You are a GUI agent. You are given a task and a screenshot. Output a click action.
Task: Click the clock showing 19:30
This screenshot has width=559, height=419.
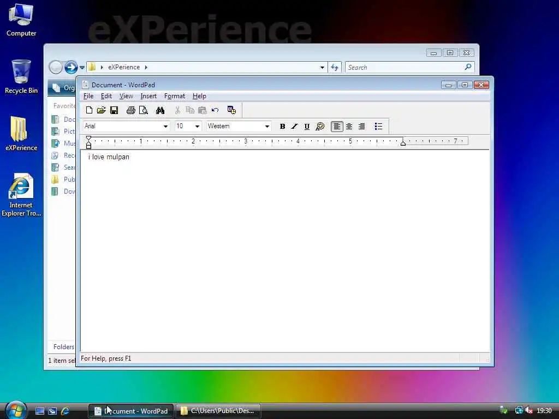544,411
